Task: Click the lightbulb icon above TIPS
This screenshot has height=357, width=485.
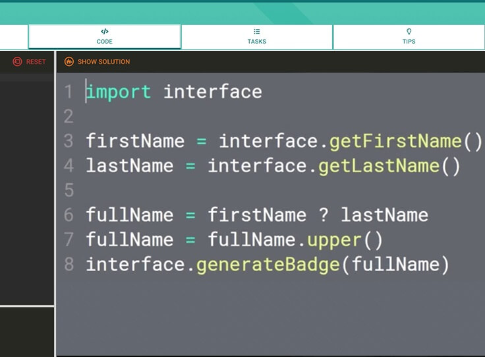Action: [409, 31]
